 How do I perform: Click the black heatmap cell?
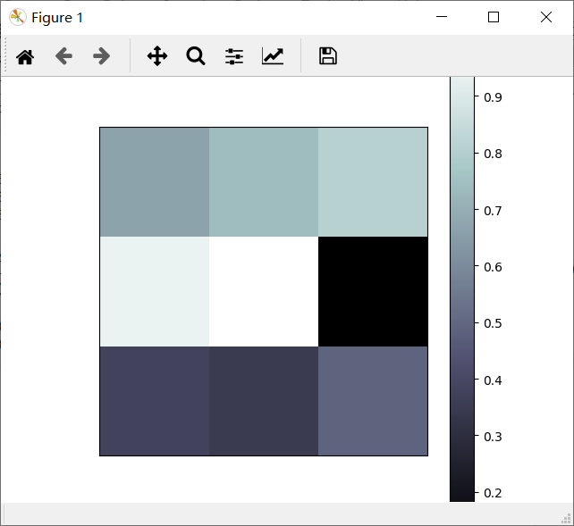[x=373, y=291]
